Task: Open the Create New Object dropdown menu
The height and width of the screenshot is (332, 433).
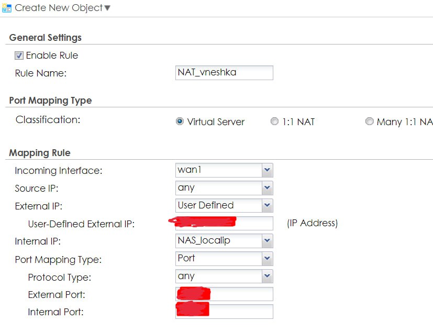Action: (x=107, y=8)
